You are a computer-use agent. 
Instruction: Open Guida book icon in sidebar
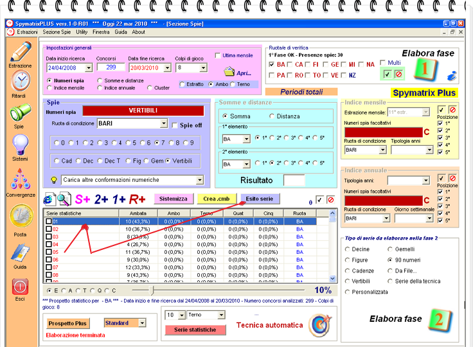tap(20, 253)
